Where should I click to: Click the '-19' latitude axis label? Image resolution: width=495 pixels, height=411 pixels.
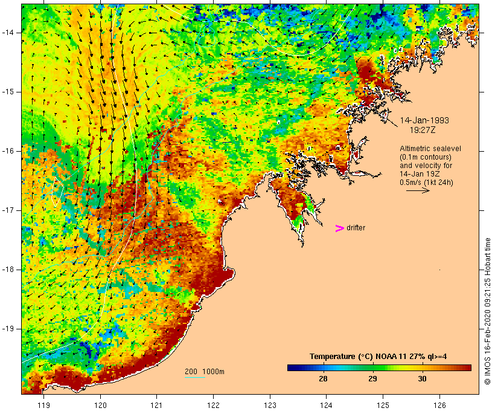click(x=7, y=329)
